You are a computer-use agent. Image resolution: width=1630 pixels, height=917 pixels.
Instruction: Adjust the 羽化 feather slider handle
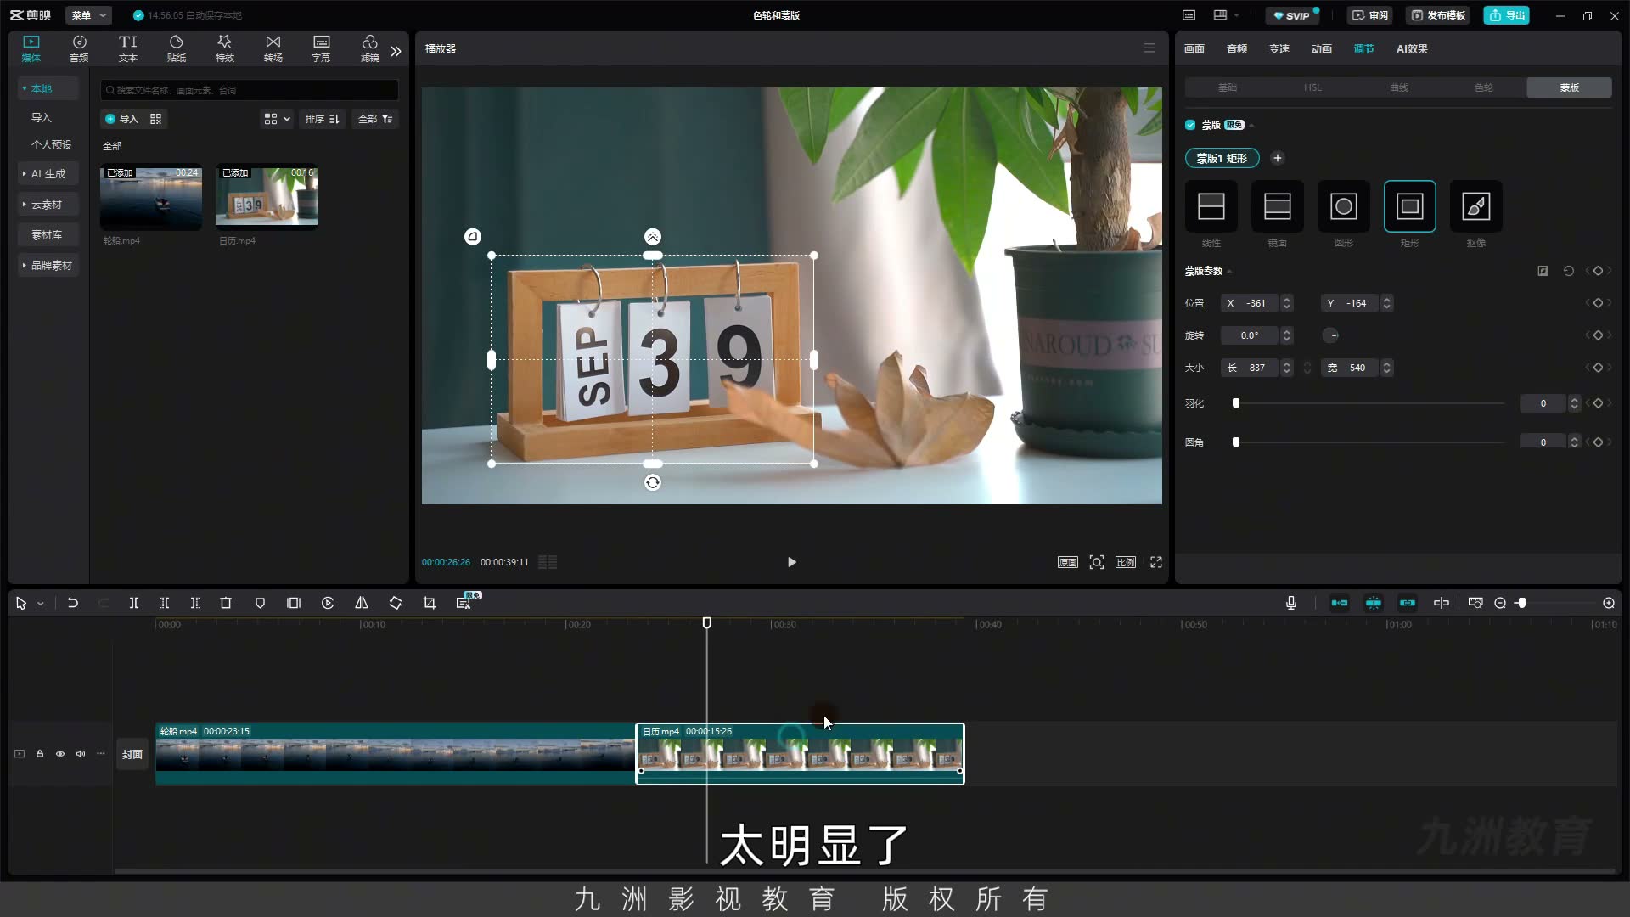pyautogui.click(x=1236, y=403)
